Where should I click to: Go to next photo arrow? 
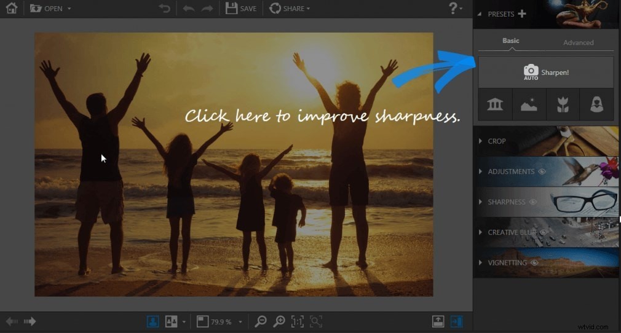(x=30, y=321)
